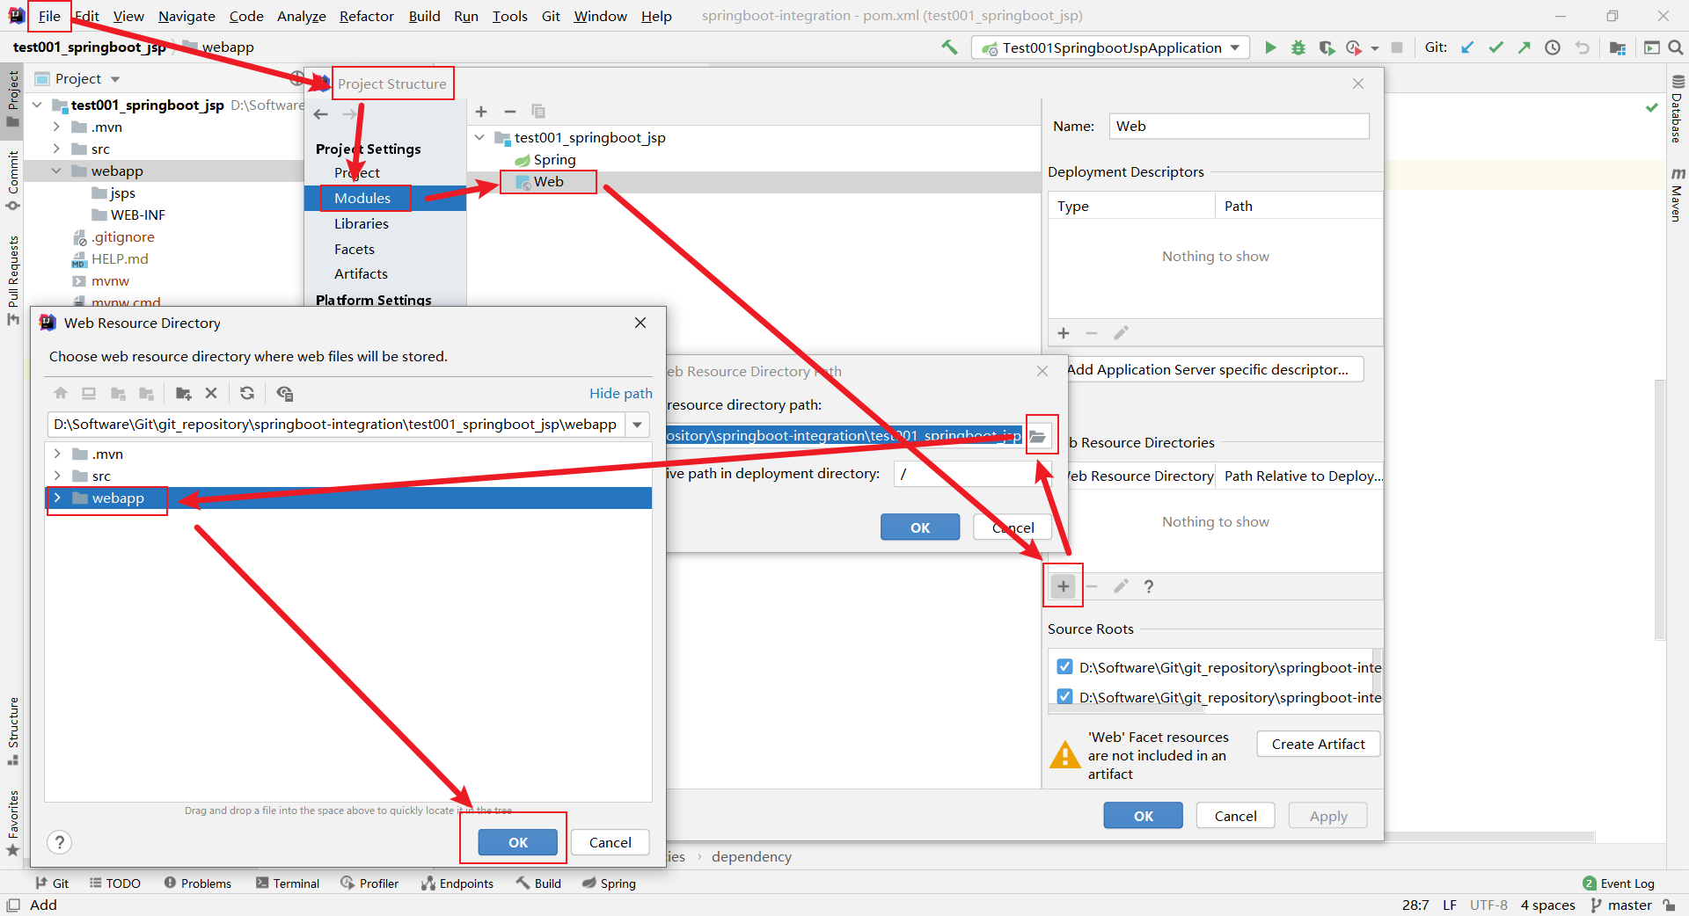
Task: Refresh the file chooser tree
Action: tap(247, 393)
